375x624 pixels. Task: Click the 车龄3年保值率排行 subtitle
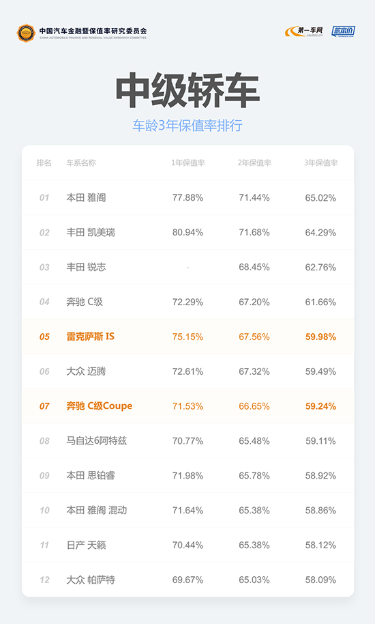pos(187,126)
